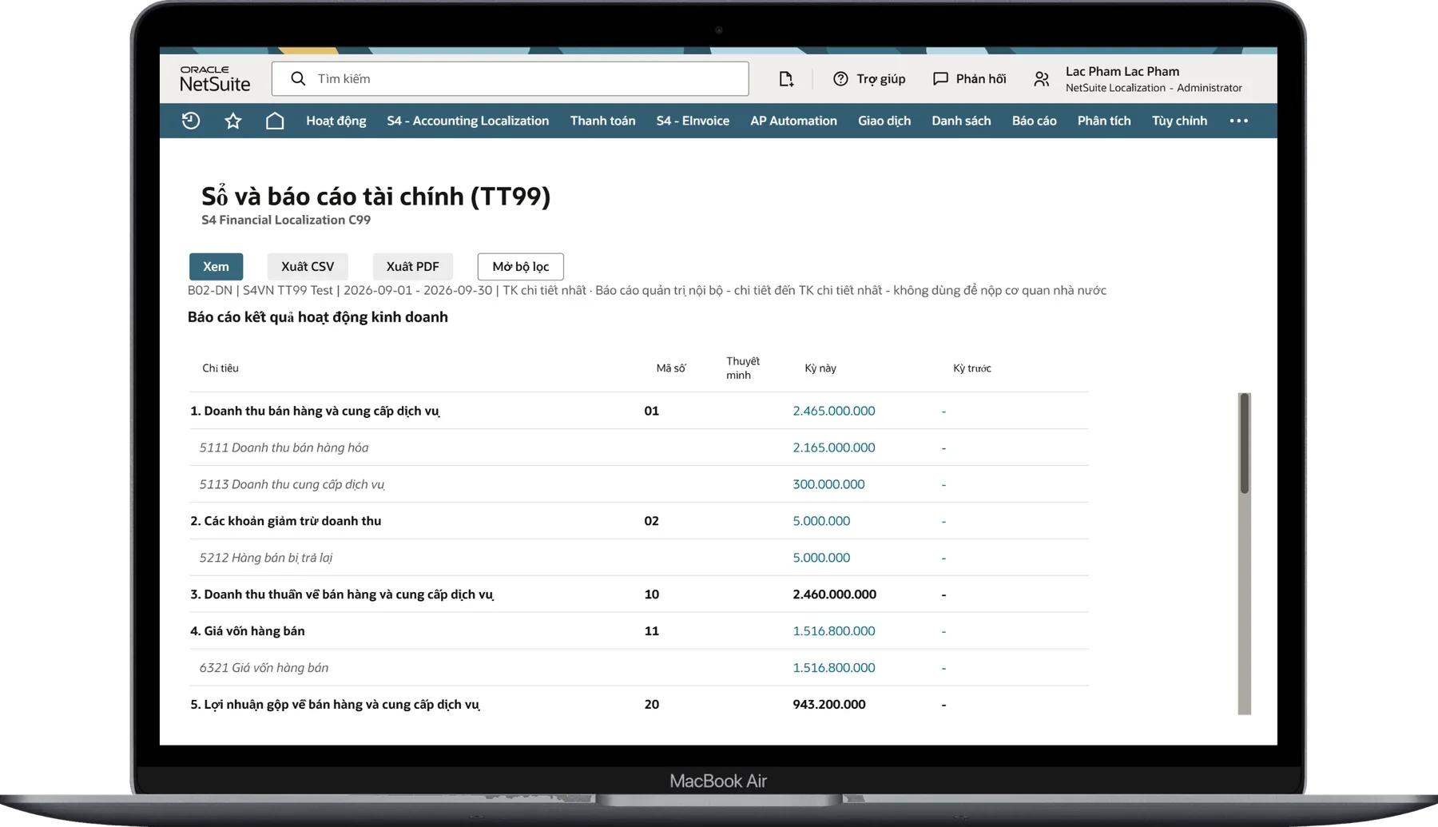Open amount 1.516.800.000 for account 6321
The height and width of the screenshot is (827, 1438).
point(834,668)
